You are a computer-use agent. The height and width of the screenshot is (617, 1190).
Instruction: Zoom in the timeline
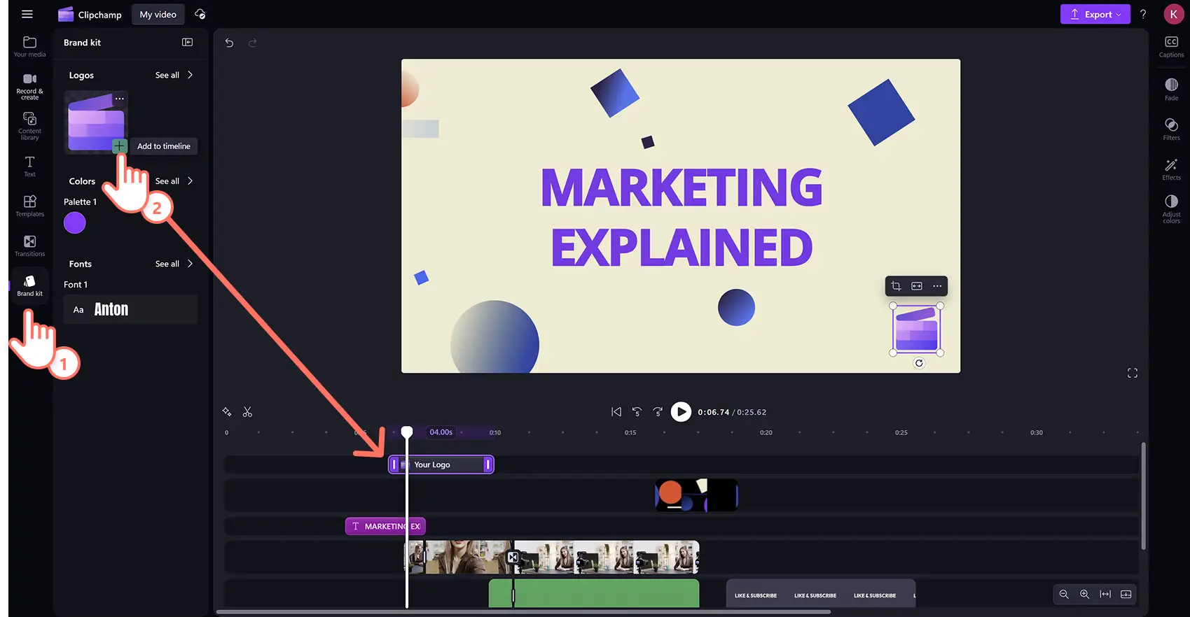pos(1084,594)
